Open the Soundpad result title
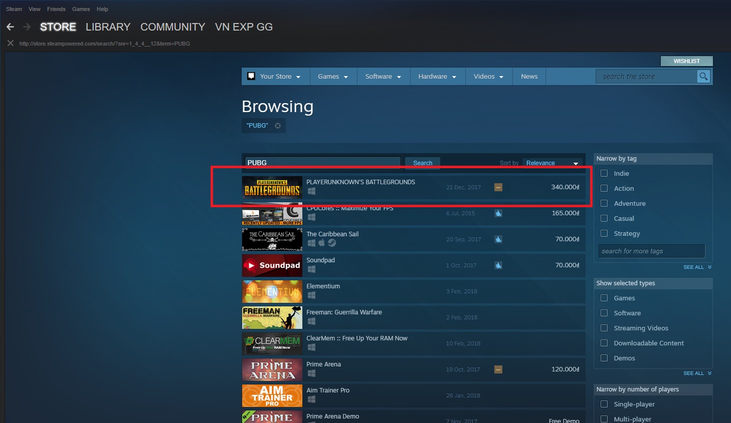731x423 pixels. coord(320,260)
